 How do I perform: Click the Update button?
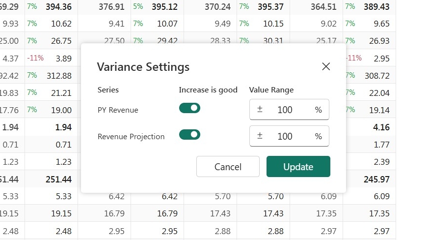pos(298,167)
